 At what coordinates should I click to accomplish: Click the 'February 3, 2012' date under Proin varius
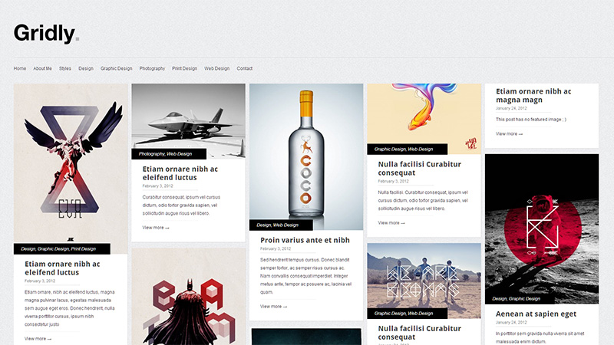pyautogui.click(x=276, y=248)
